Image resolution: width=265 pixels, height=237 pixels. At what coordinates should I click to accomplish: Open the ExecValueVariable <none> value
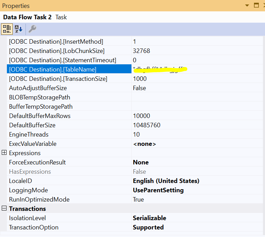197,144
